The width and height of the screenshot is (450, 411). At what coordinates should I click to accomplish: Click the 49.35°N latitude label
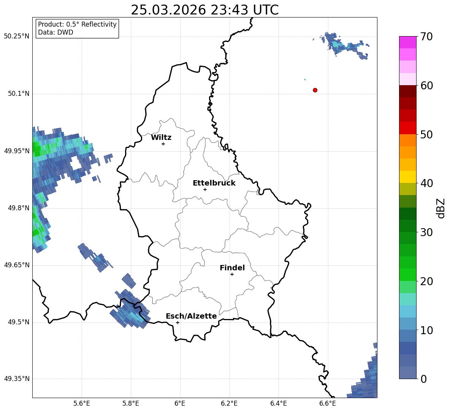(x=17, y=379)
